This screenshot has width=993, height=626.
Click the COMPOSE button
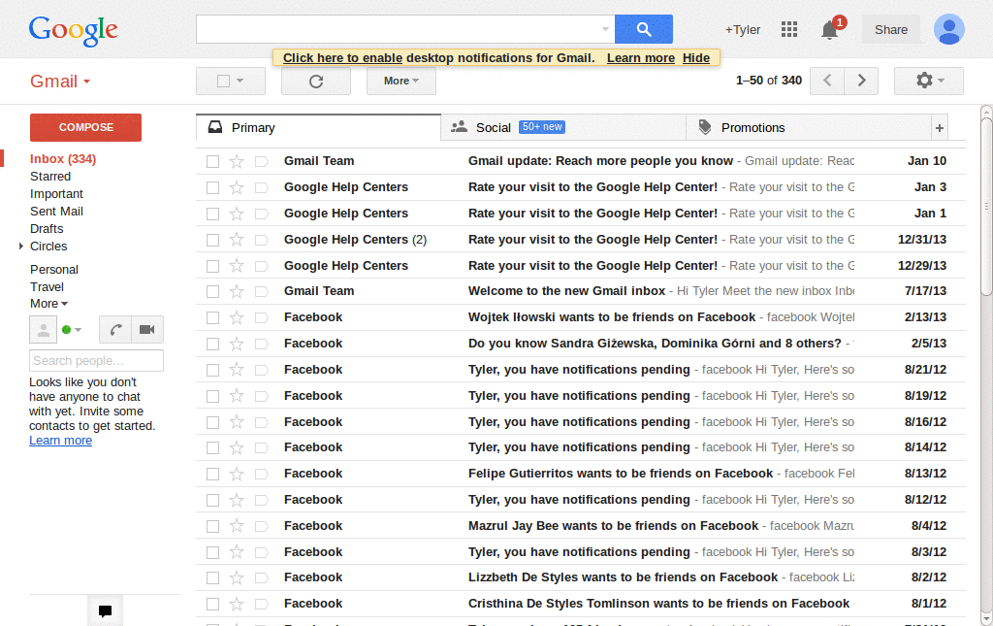84,127
